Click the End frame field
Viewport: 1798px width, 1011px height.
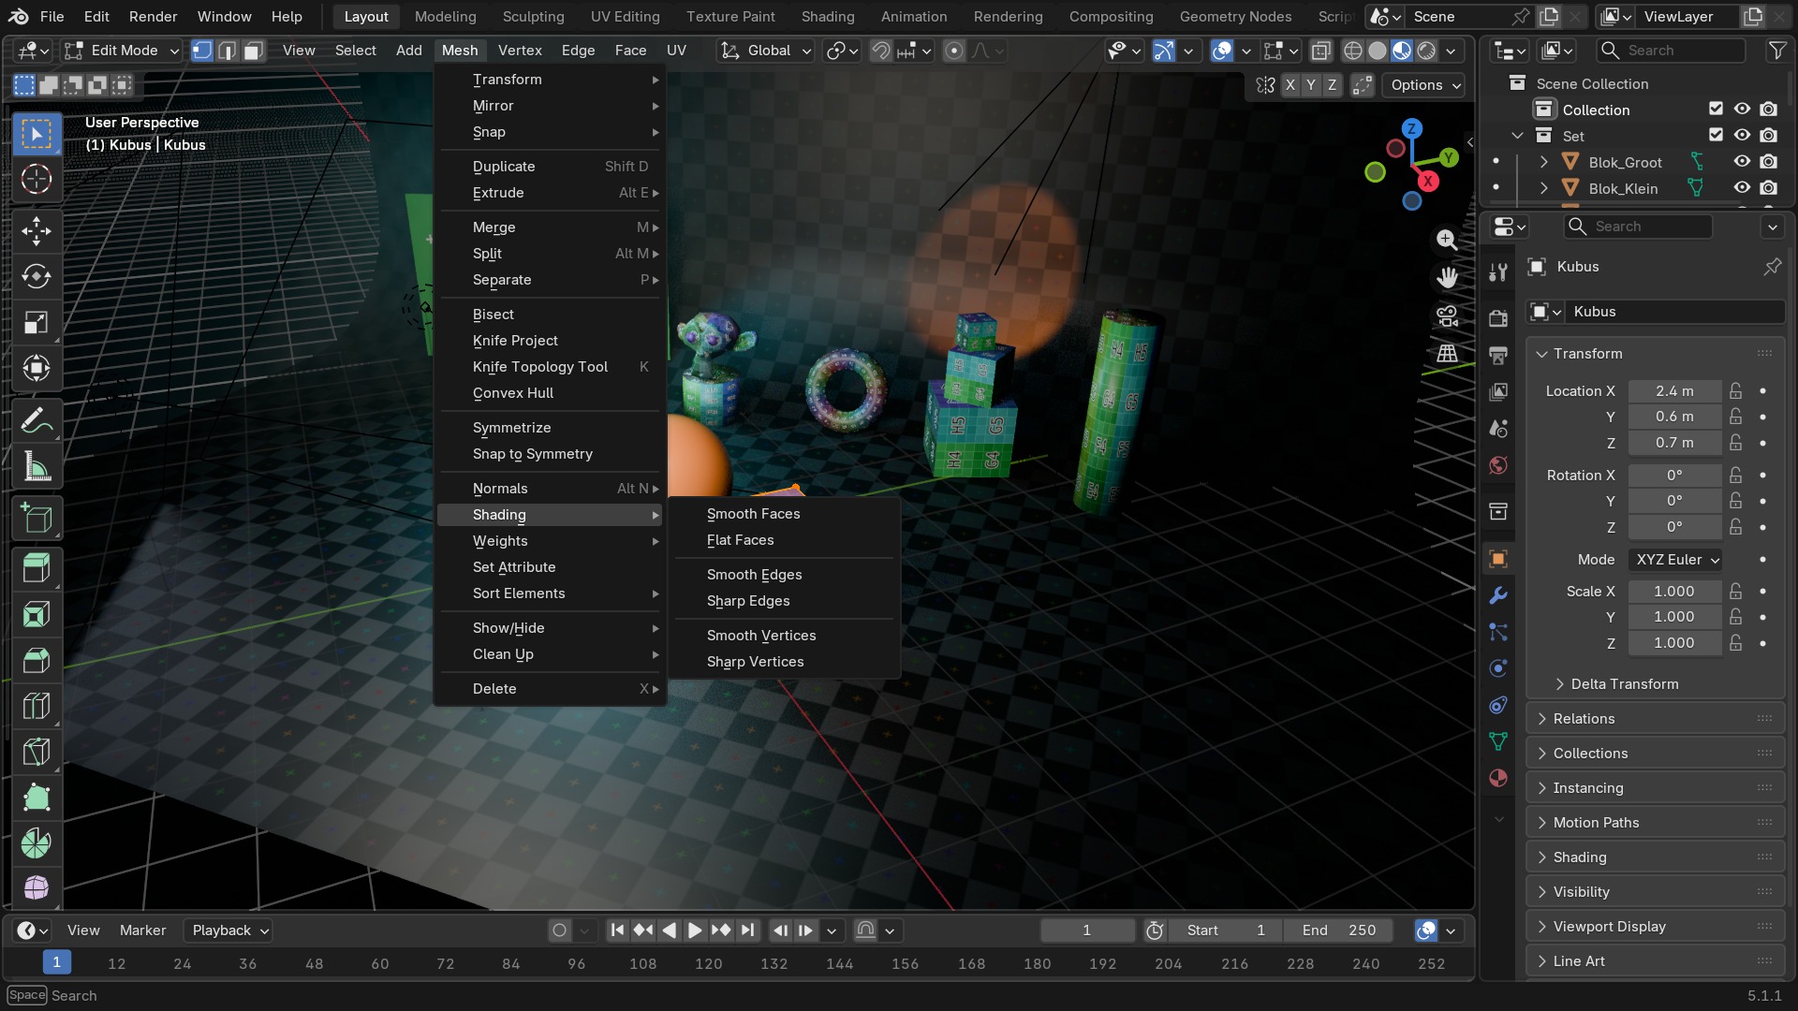[1338, 930]
